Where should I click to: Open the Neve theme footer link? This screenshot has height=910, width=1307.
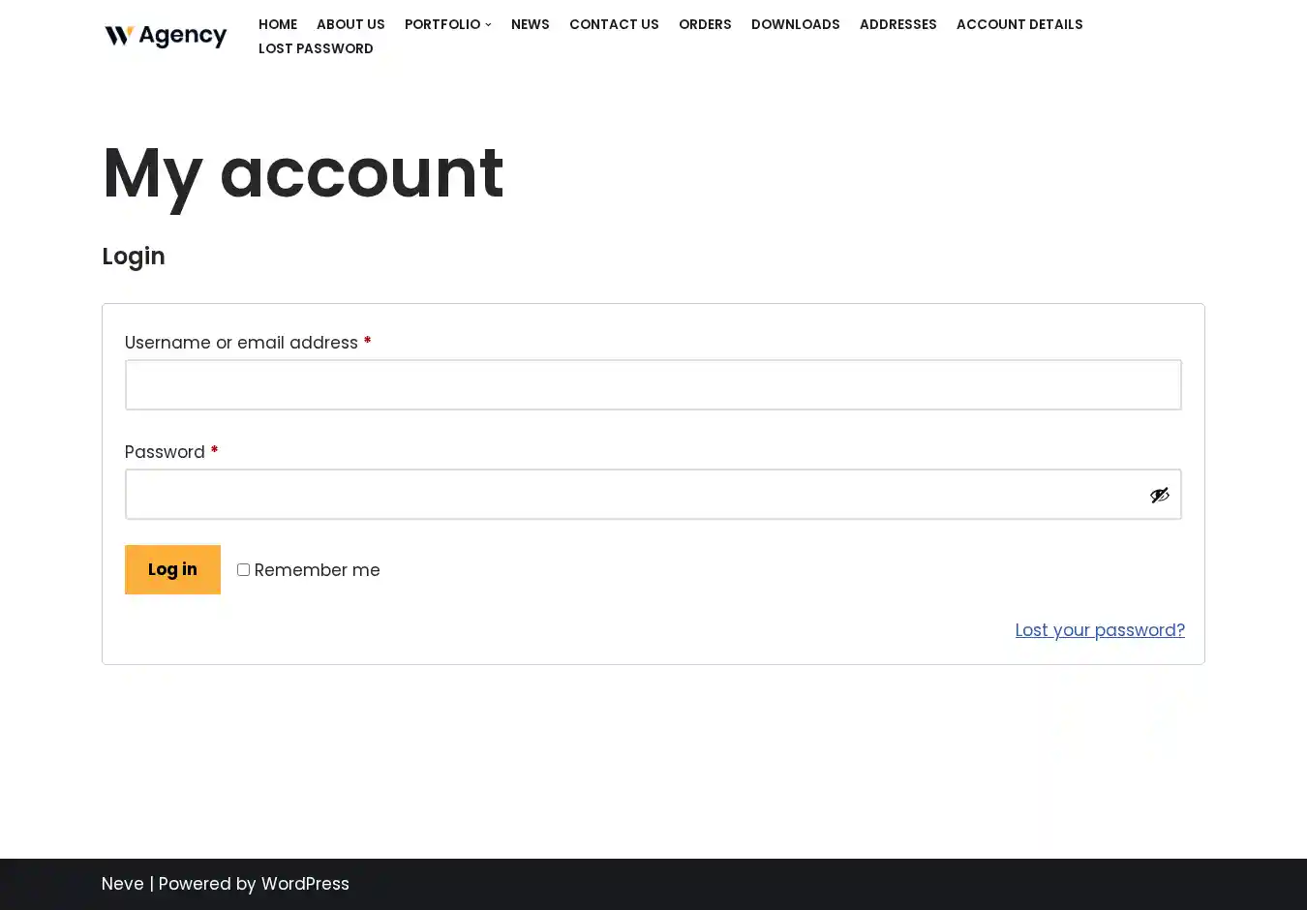click(x=123, y=884)
